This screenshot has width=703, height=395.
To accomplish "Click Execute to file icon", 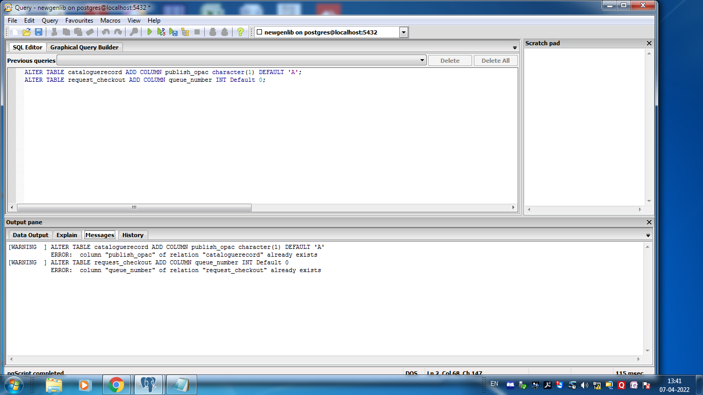I will pos(173,32).
